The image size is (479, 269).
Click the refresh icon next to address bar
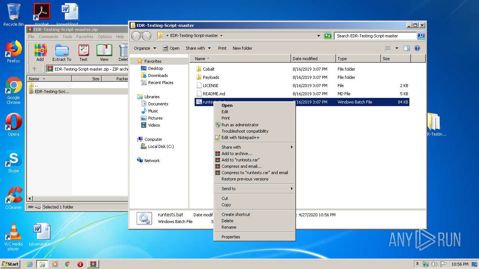point(328,36)
